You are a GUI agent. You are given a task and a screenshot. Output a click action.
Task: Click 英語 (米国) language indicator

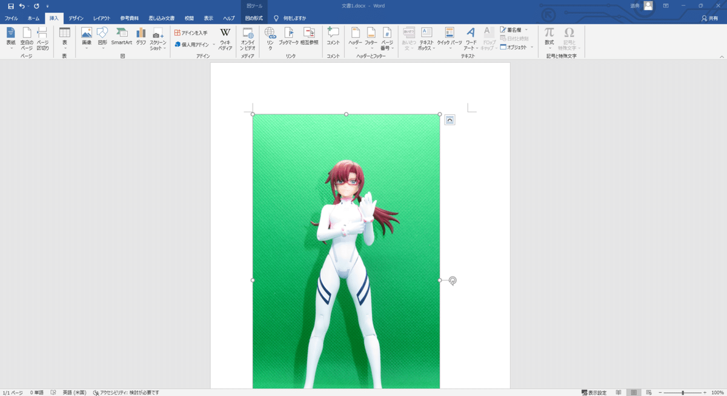pos(74,392)
